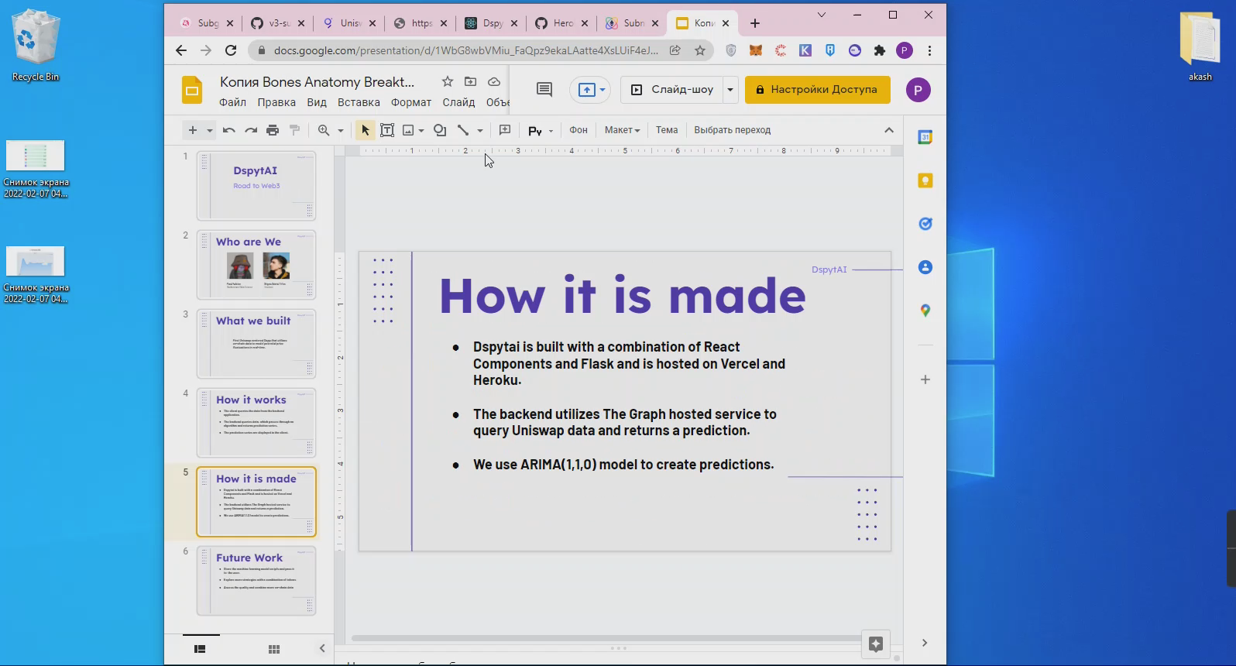This screenshot has height=666, width=1236.
Task: Click the new slide plus button
Action: click(x=193, y=130)
